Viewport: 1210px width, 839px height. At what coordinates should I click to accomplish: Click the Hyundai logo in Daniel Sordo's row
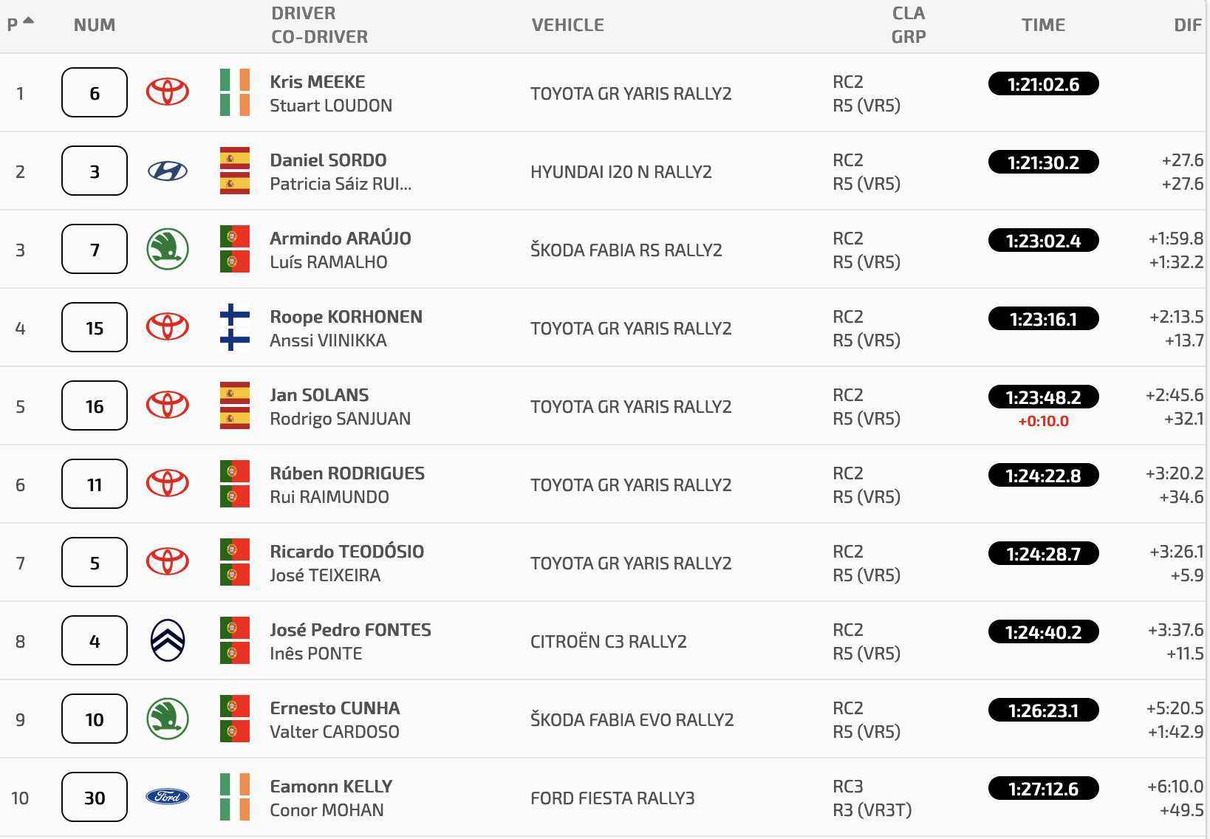pyautogui.click(x=168, y=171)
